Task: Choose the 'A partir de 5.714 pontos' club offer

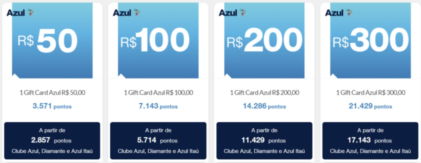Action: coord(158,141)
